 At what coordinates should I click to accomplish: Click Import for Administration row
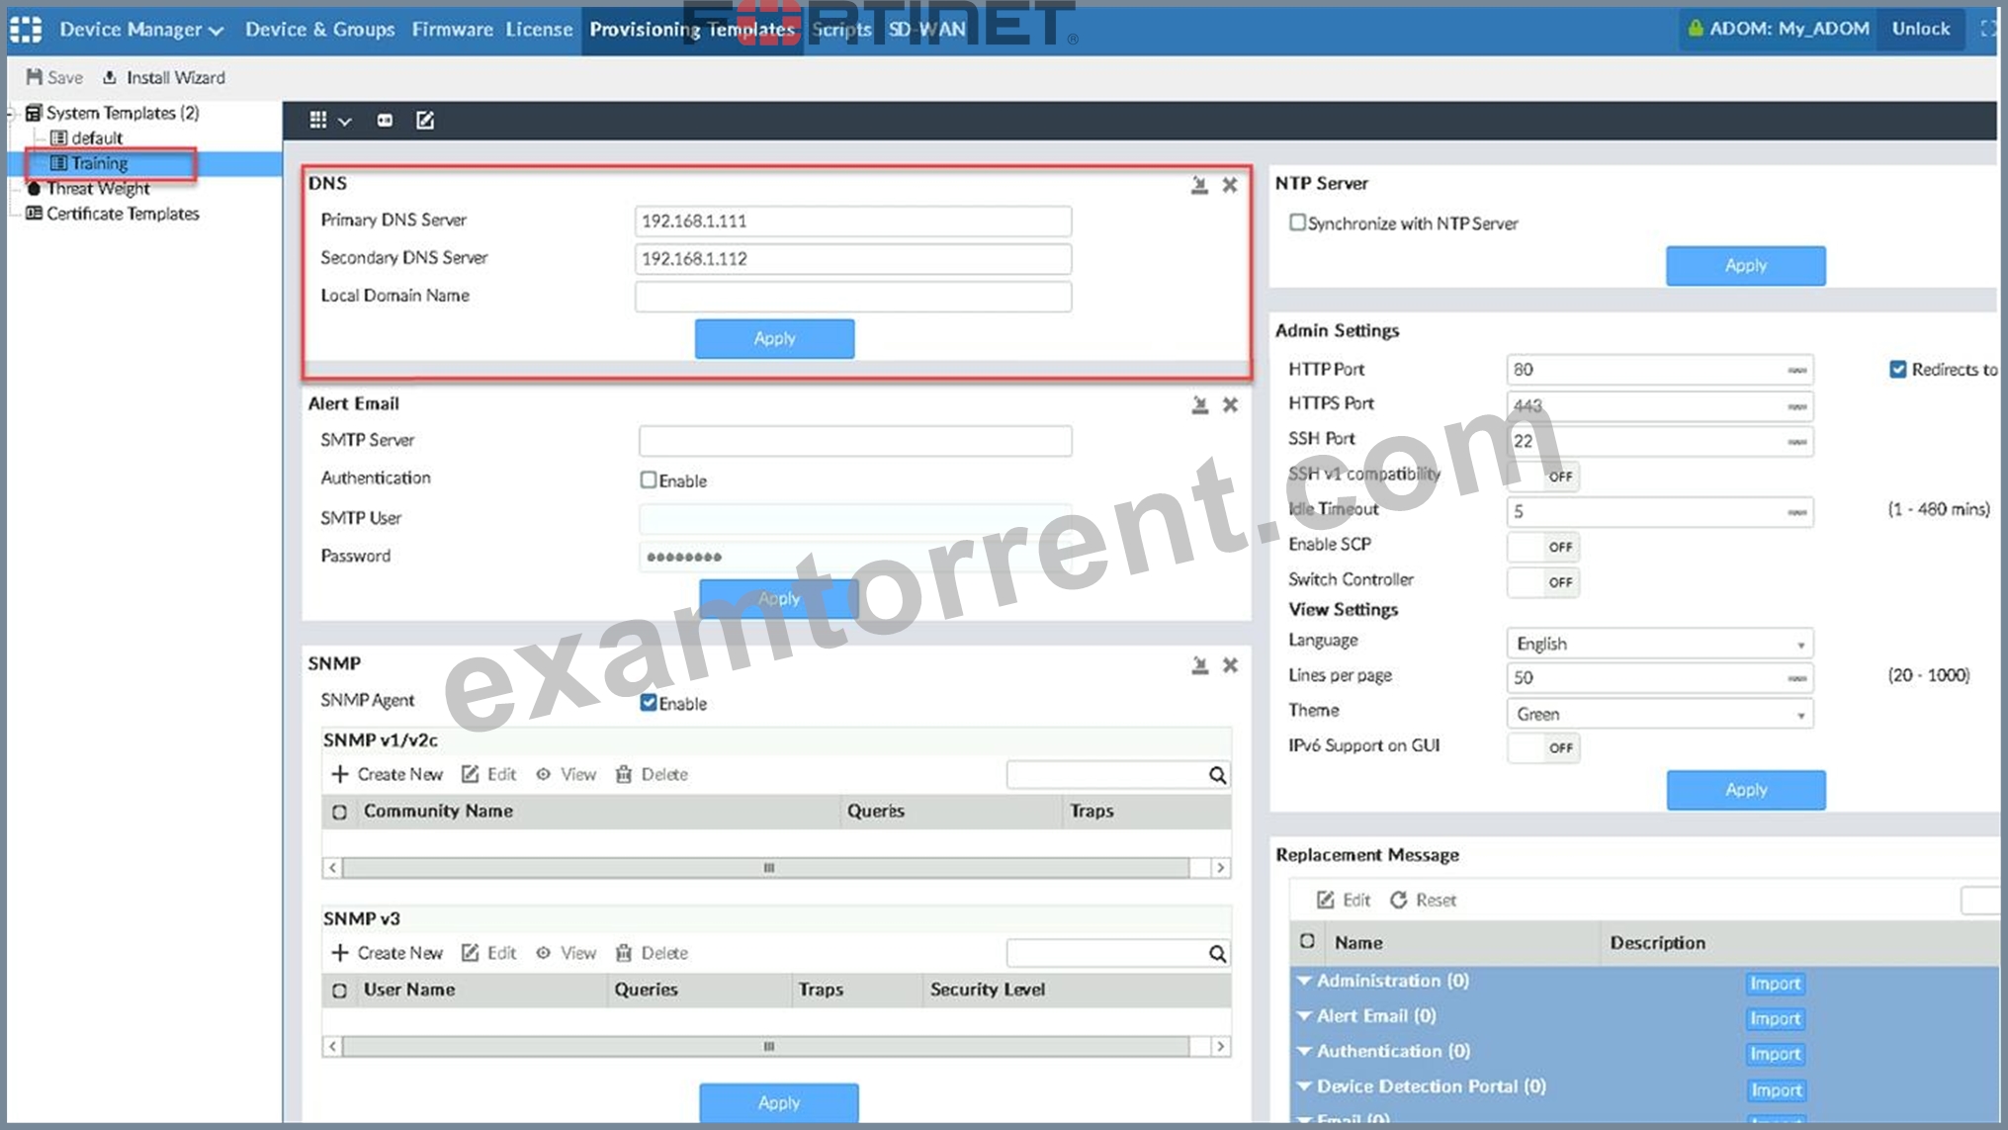tap(1775, 984)
